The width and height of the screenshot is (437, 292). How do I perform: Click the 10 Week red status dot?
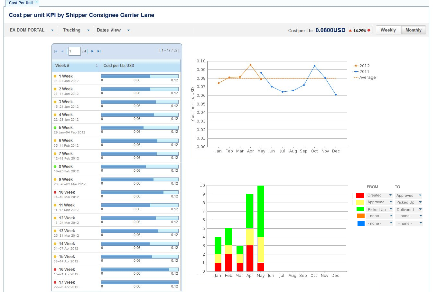pyautogui.click(x=55, y=192)
